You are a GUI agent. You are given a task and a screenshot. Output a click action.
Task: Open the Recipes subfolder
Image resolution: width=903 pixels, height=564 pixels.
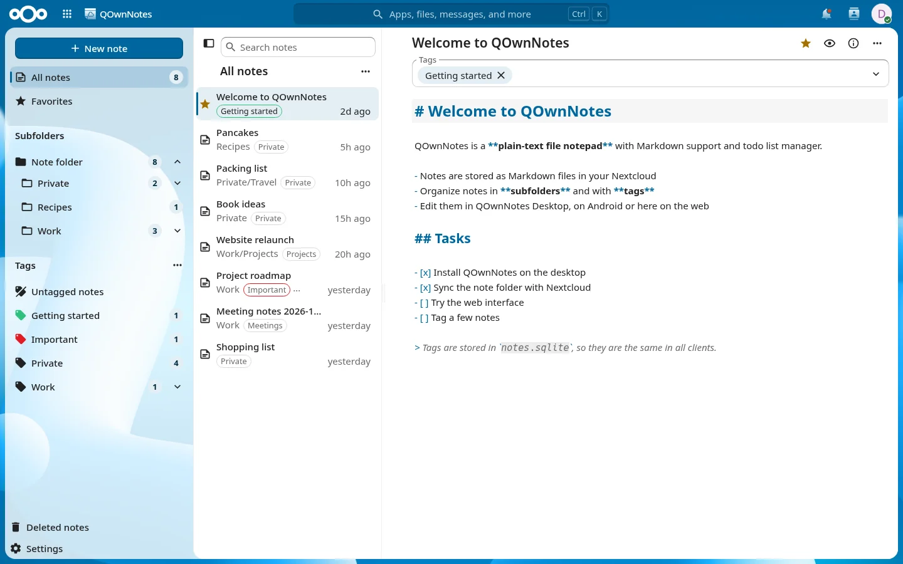pyautogui.click(x=98, y=207)
